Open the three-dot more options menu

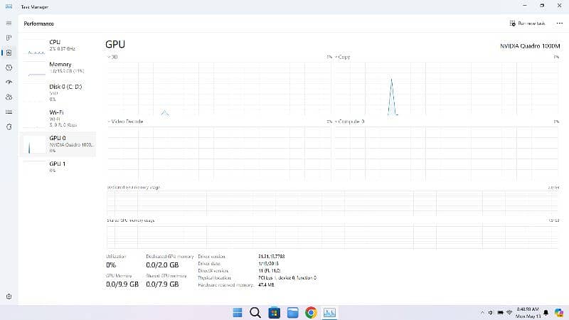tap(559, 23)
